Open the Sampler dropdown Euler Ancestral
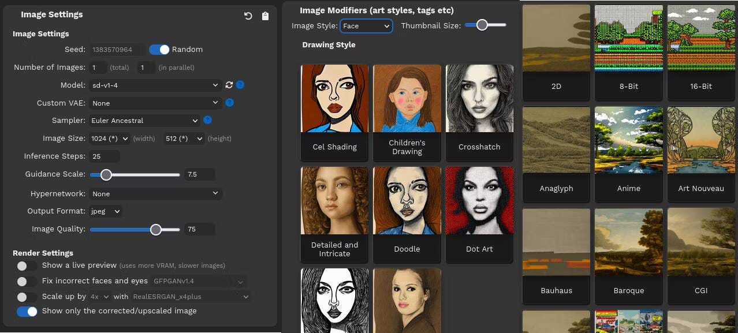Image resolution: width=738 pixels, height=333 pixels. click(x=144, y=121)
